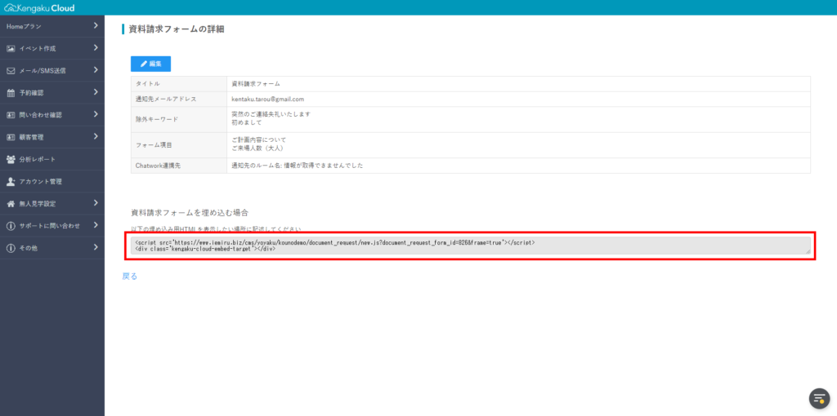Click the blue 編集 button

(150, 64)
